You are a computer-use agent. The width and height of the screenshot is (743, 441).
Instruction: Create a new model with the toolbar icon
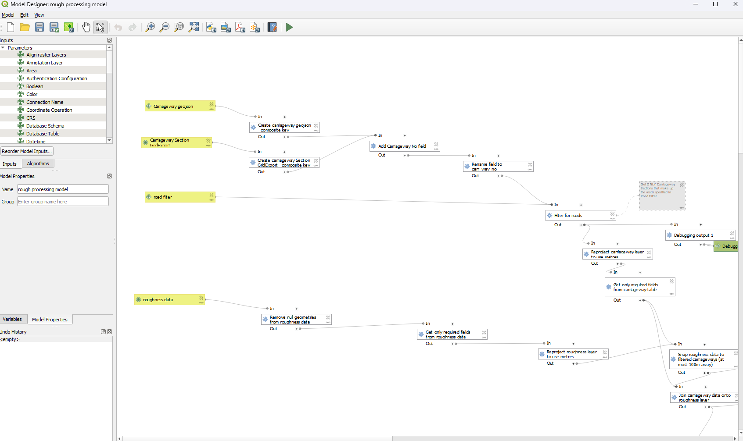tap(11, 27)
